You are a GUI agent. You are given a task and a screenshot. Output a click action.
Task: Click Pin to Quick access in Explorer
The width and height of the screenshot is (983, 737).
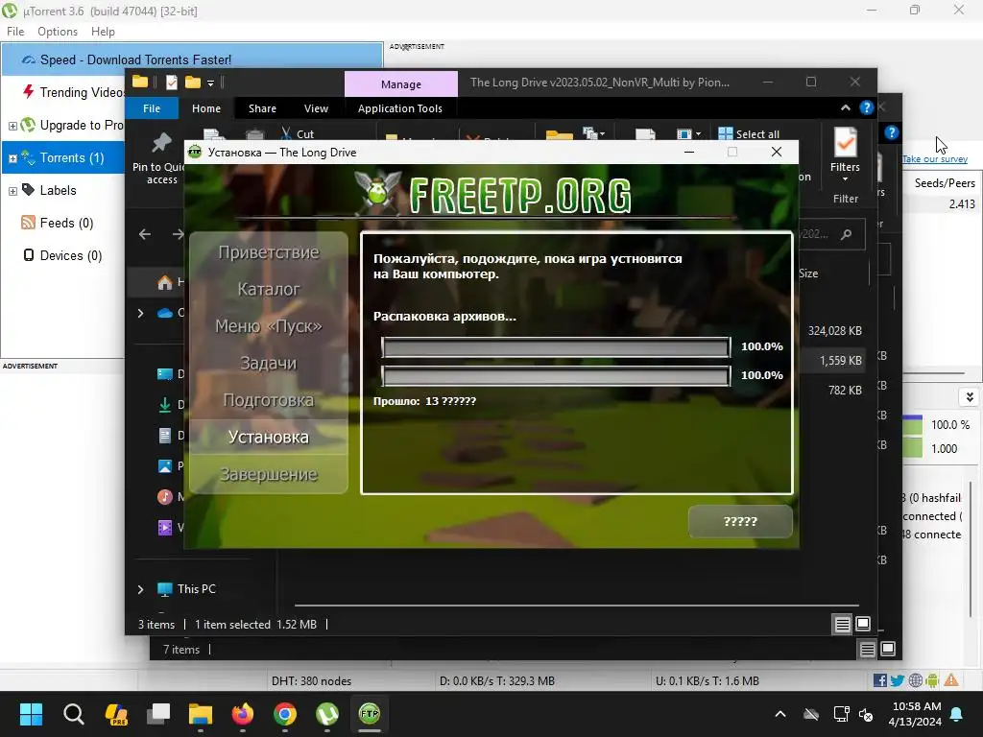tap(160, 158)
